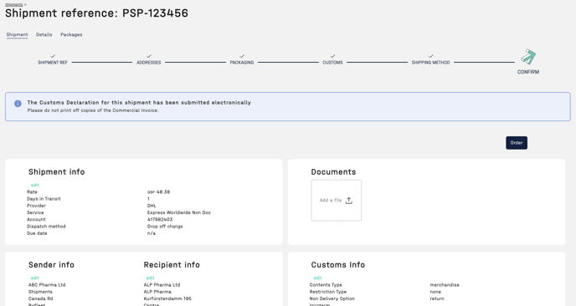
Task: Go to the PACKAGING step label
Action: 242,63
